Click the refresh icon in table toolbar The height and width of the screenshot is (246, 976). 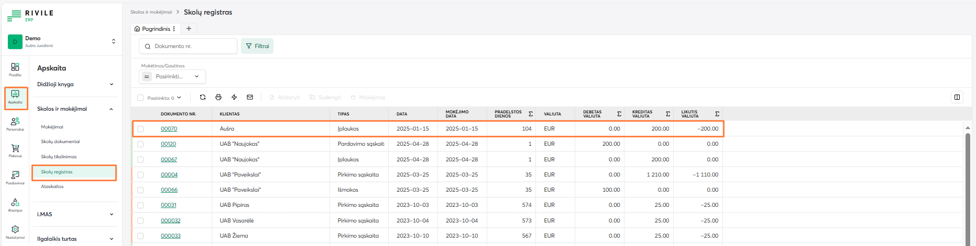click(x=203, y=97)
